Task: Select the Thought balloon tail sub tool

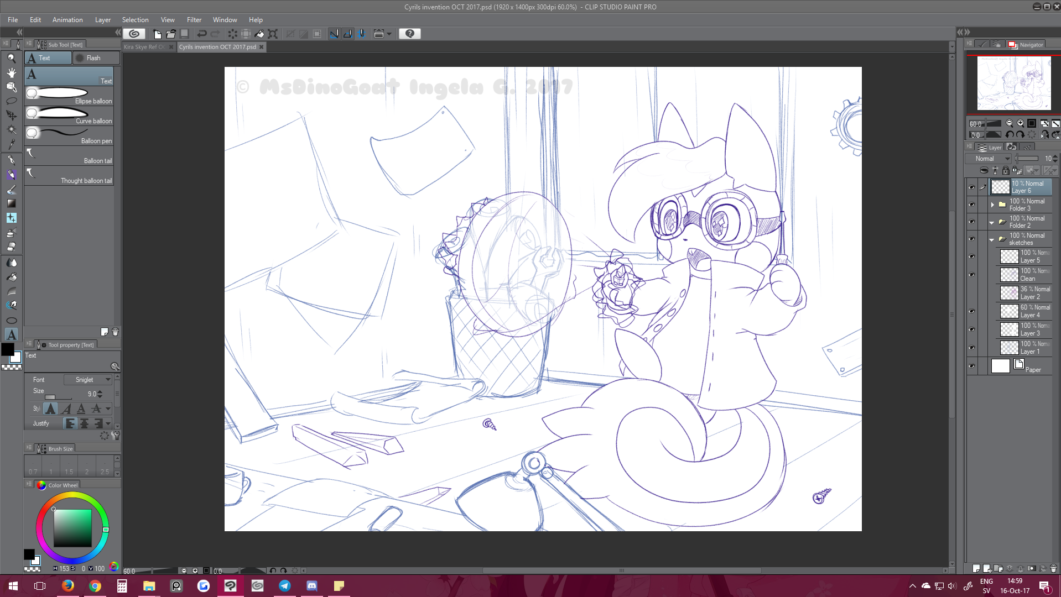Action: [x=69, y=175]
